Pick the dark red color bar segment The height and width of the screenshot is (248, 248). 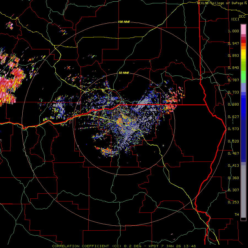[x=243, y=41]
